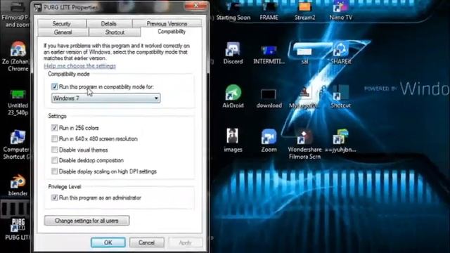Confirm with the OK button

[x=108, y=242]
